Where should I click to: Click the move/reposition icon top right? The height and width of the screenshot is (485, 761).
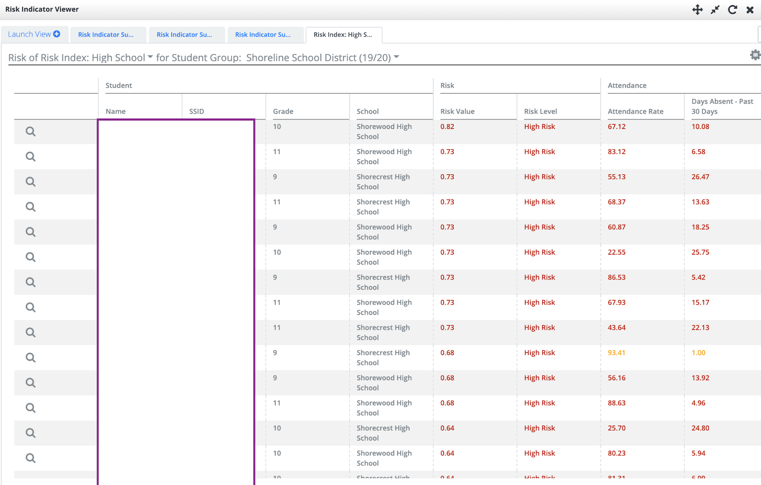tap(697, 9)
